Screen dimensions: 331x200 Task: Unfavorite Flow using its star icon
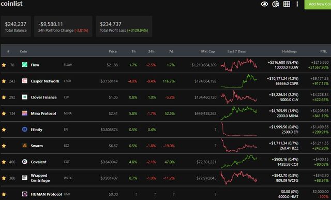point(4,65)
